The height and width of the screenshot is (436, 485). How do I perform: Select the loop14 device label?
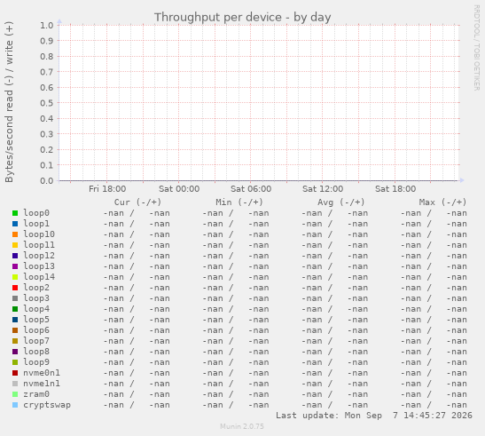(39, 277)
